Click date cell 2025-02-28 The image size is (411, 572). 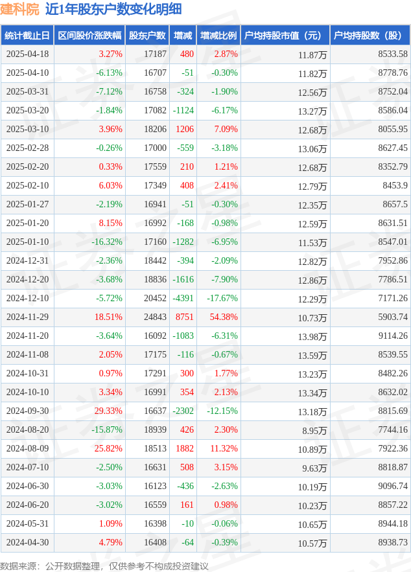pos(27,148)
